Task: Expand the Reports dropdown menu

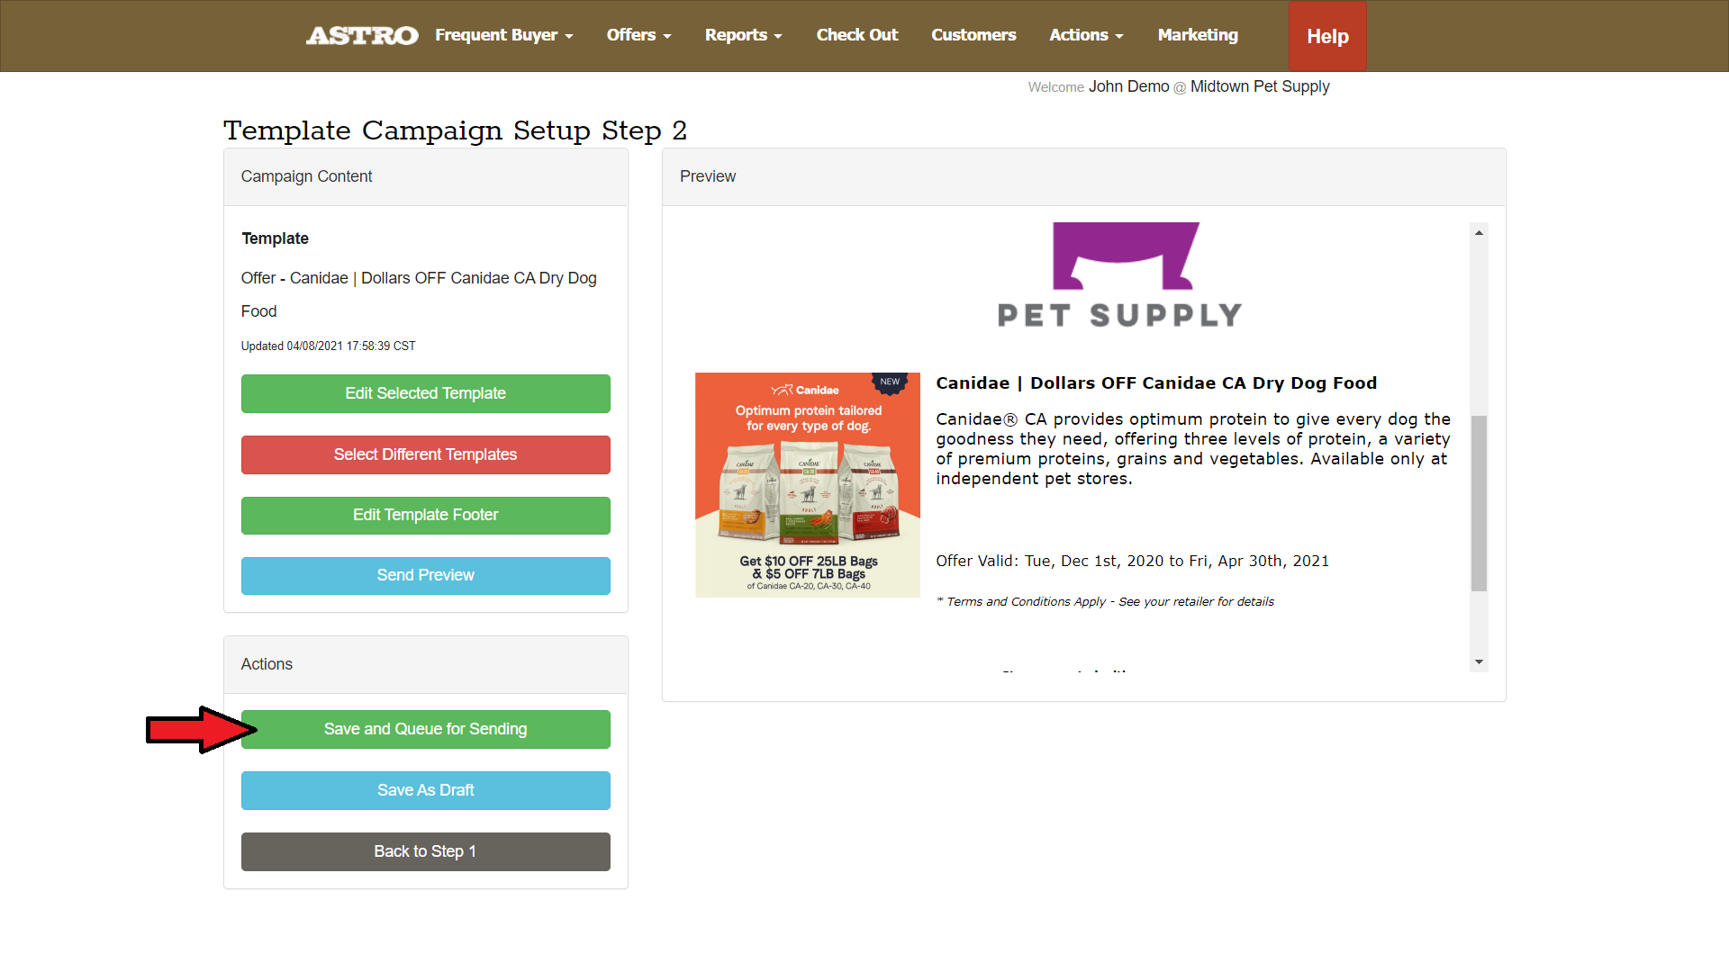Action: point(743,35)
